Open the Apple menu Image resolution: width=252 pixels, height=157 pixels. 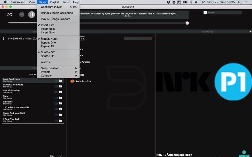[5, 2]
